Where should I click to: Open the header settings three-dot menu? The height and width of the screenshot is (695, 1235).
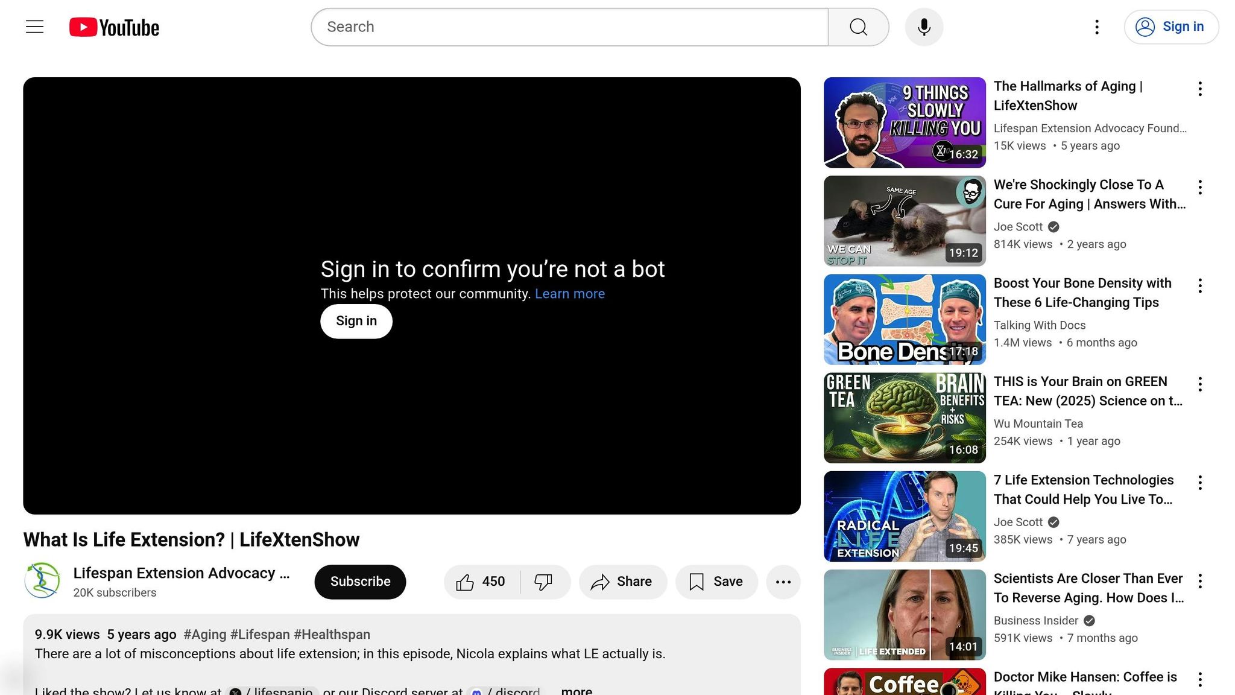[x=1097, y=27]
